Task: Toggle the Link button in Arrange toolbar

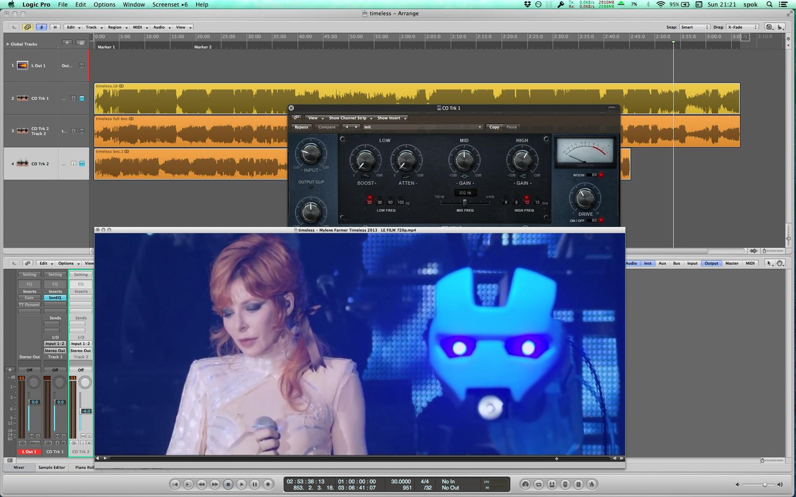Action: pyautogui.click(x=28, y=27)
